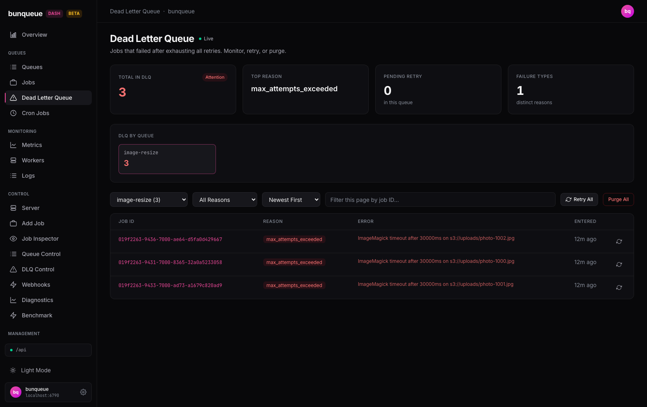Click the Queue Control list icon

tap(13, 254)
